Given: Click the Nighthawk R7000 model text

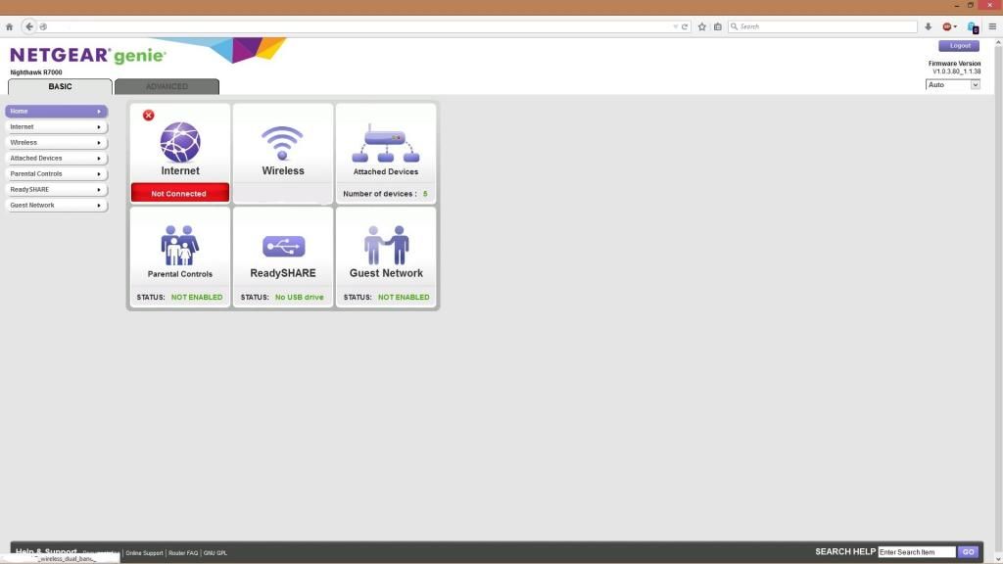Looking at the screenshot, I should click(36, 72).
